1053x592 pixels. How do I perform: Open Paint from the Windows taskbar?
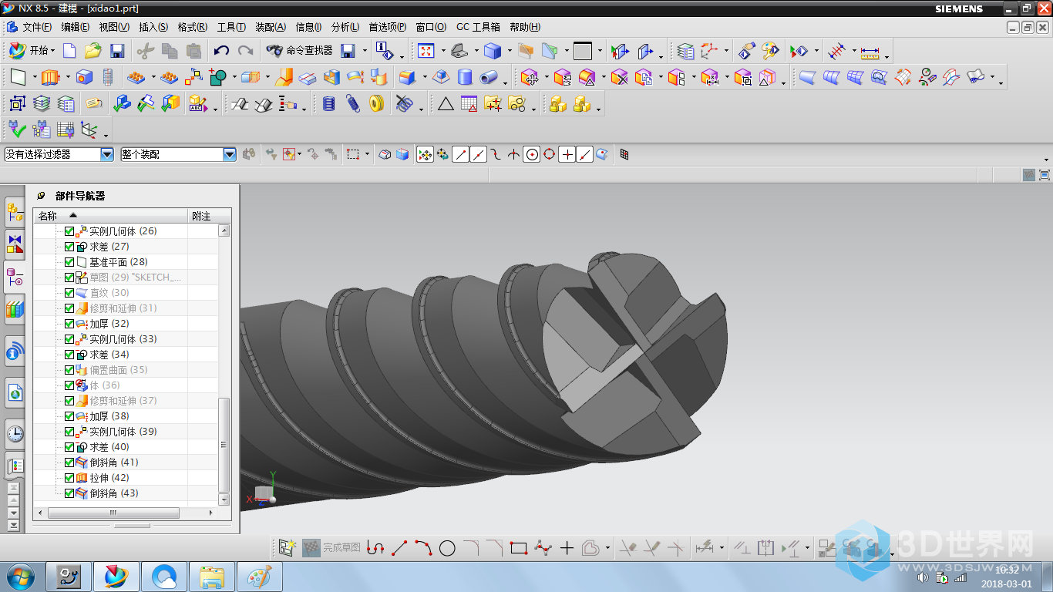260,577
